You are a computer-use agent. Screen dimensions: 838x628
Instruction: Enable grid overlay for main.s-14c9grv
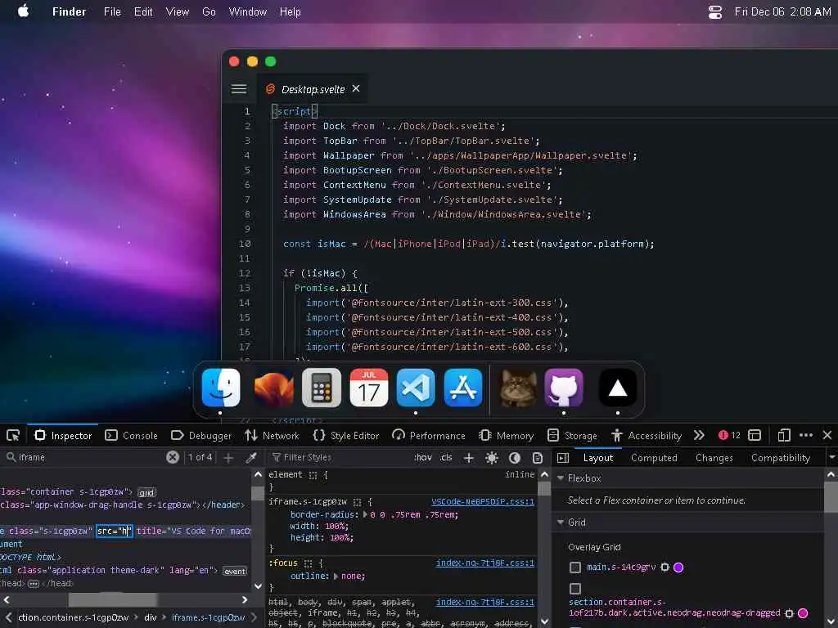pos(575,567)
